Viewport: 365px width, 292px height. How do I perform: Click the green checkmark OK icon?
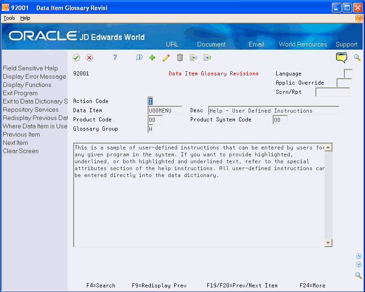point(76,57)
